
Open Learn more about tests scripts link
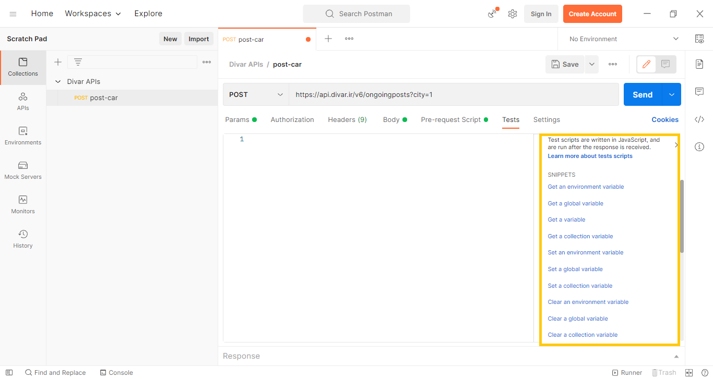tap(590, 156)
